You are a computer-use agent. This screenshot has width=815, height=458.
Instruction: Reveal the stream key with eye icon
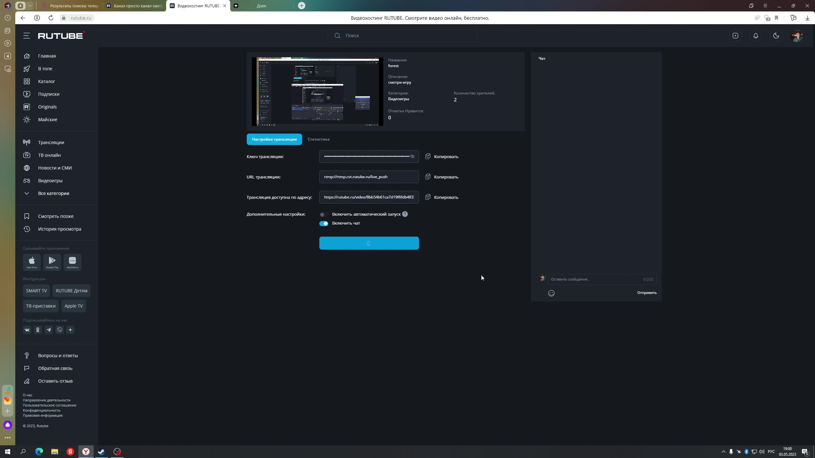point(412,156)
